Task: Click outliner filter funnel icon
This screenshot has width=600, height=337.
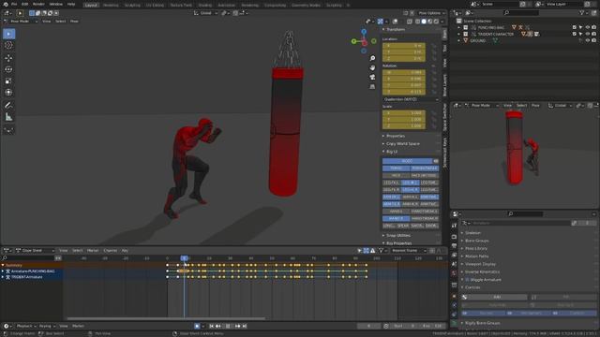Action: pos(582,13)
